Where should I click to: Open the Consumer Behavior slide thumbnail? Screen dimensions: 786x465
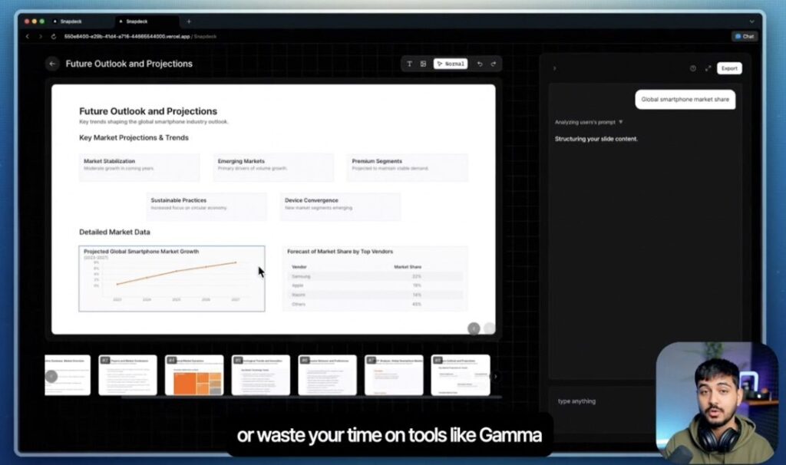(x=327, y=375)
